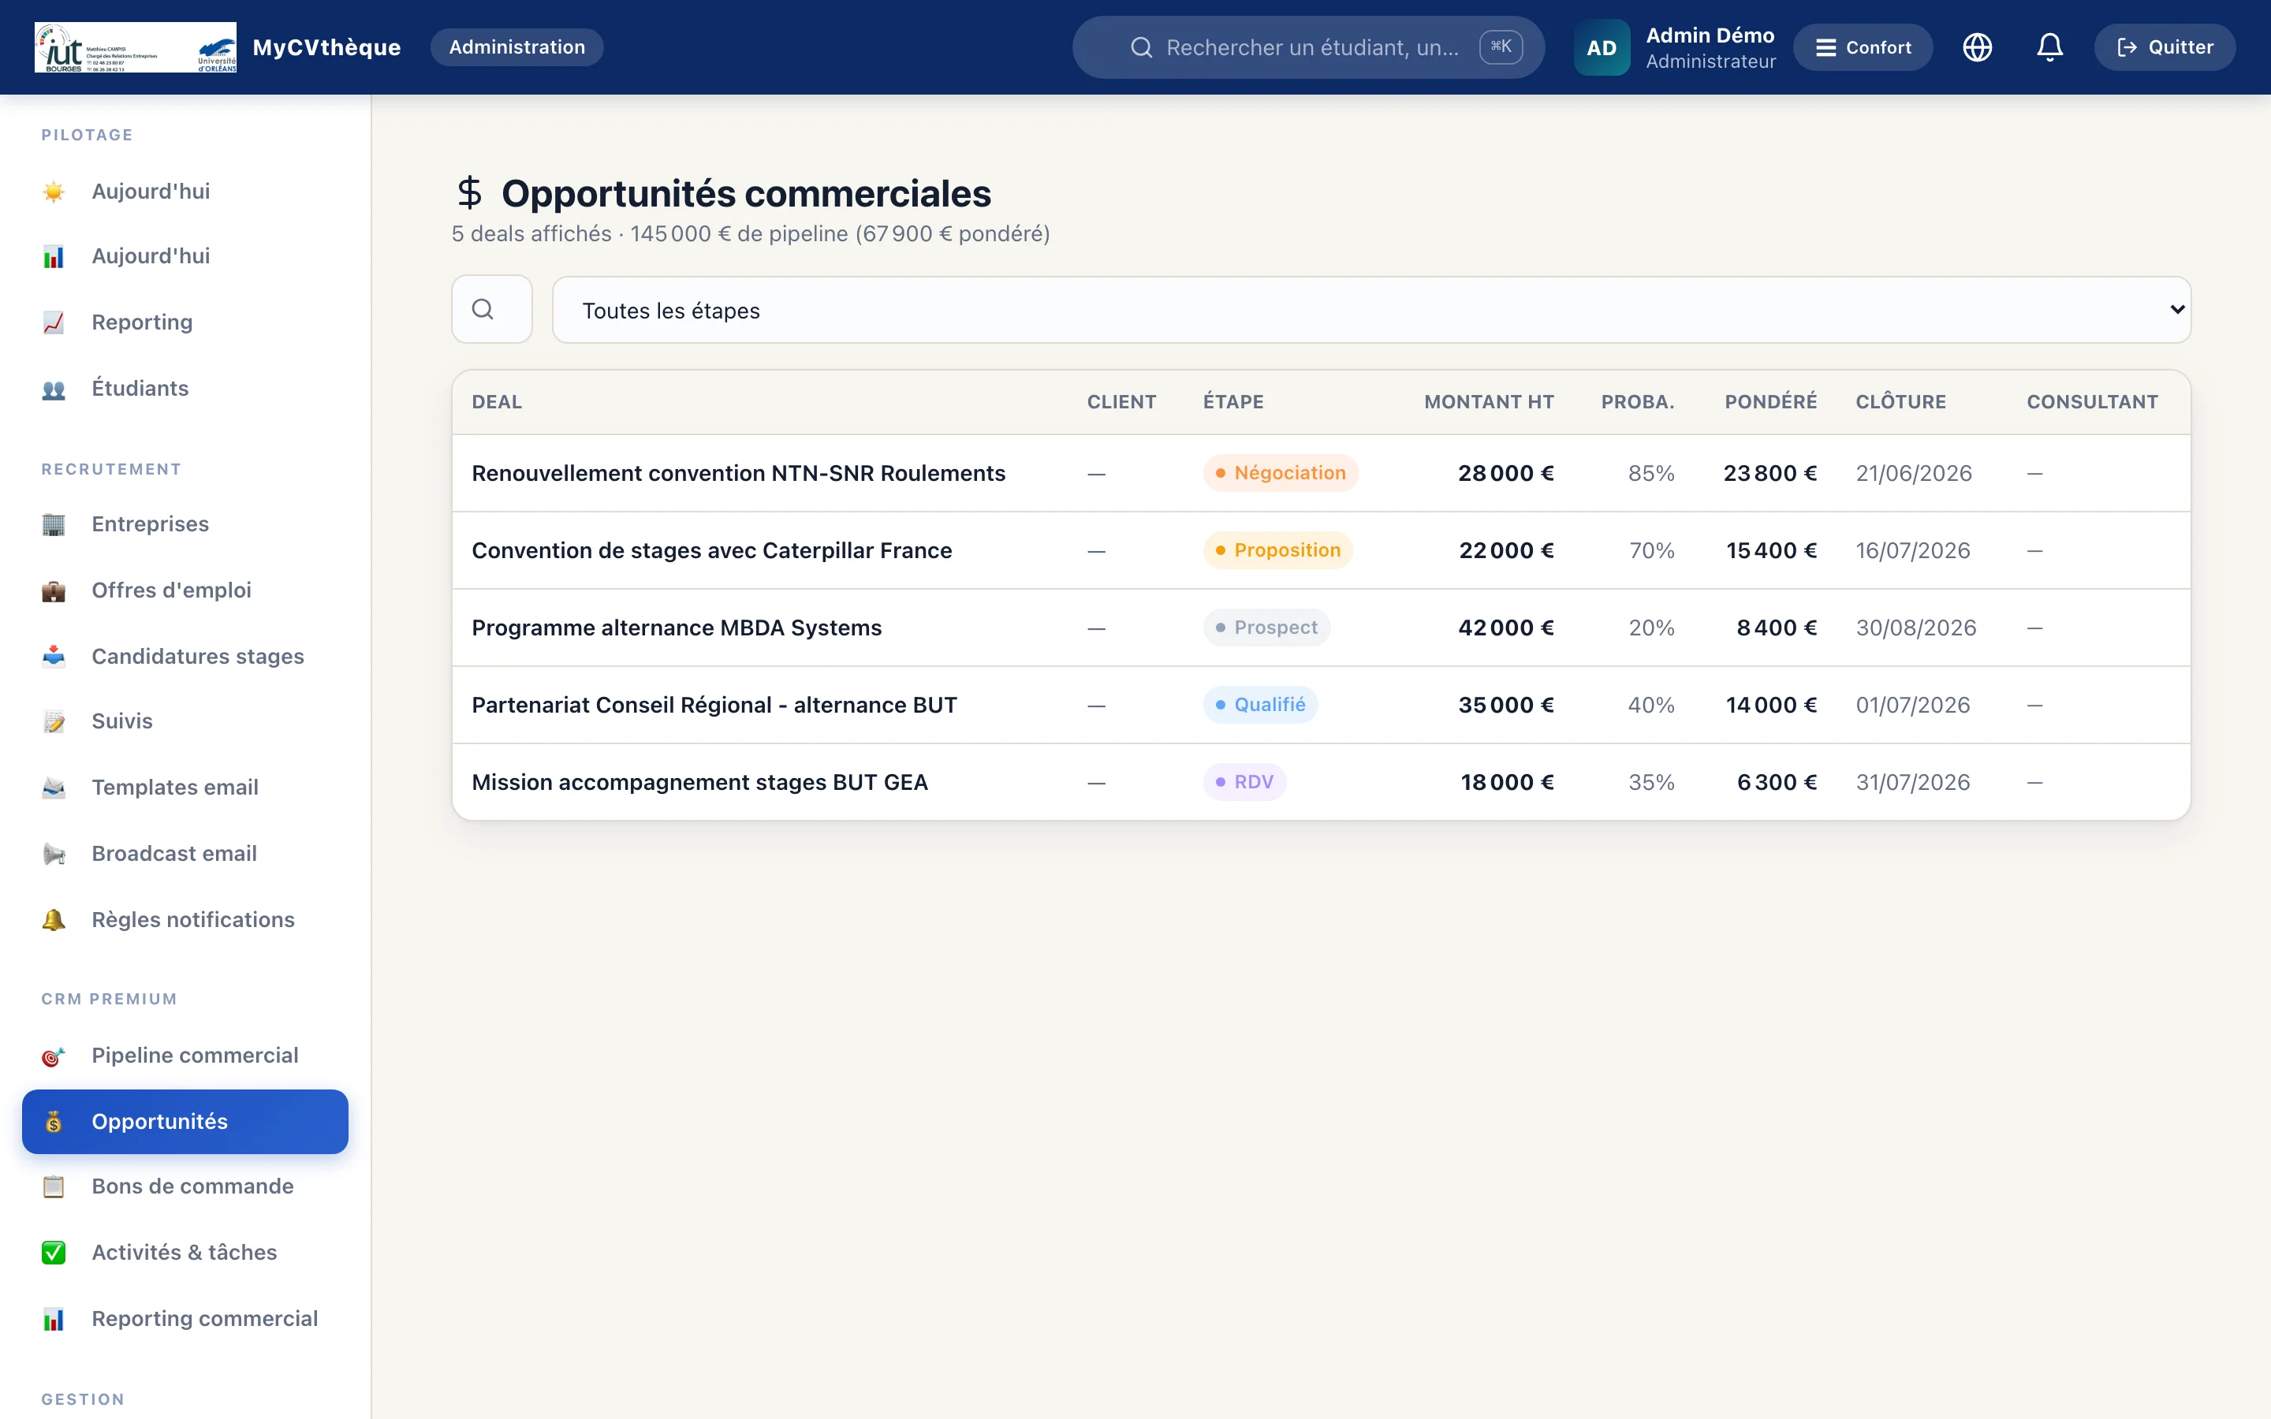The width and height of the screenshot is (2271, 1419).
Task: Click the dollar icon beside Opportunités commerciales
Action: coord(469,192)
